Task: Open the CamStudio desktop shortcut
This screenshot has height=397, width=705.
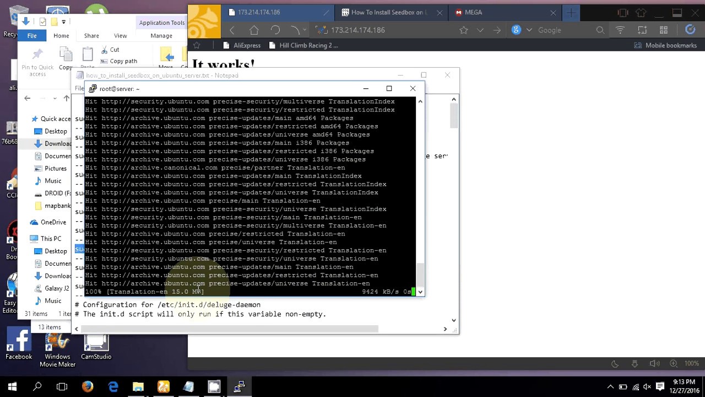Action: pyautogui.click(x=96, y=346)
